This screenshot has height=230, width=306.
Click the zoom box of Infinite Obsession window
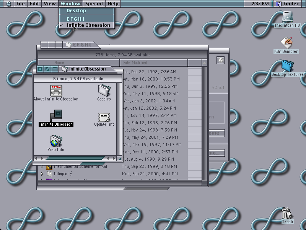(47, 69)
